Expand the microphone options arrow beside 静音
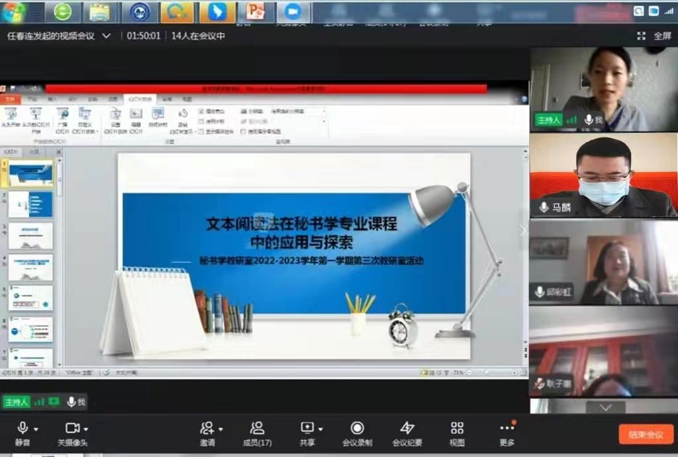 [x=36, y=429]
